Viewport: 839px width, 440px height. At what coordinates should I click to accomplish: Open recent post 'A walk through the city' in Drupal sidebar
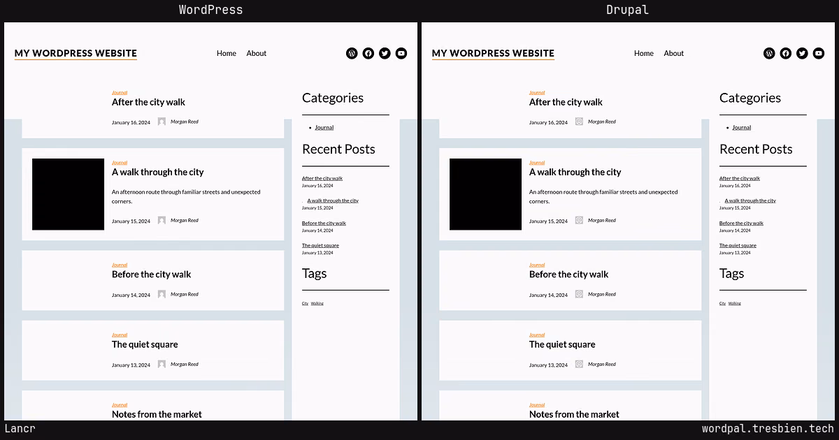(x=750, y=200)
